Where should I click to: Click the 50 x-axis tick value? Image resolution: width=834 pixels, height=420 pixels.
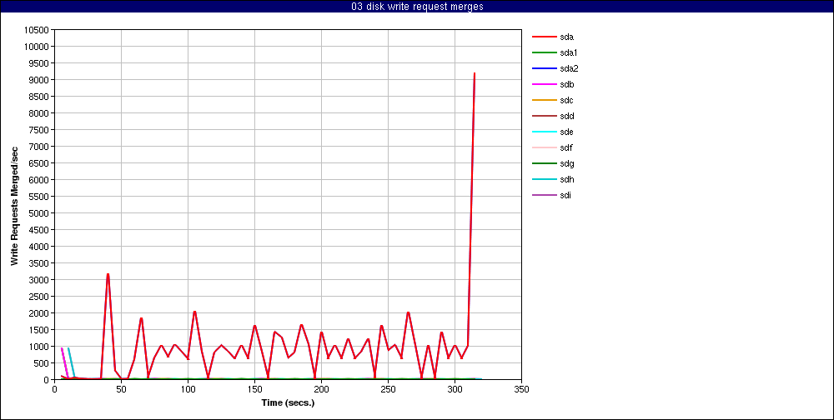click(x=121, y=389)
